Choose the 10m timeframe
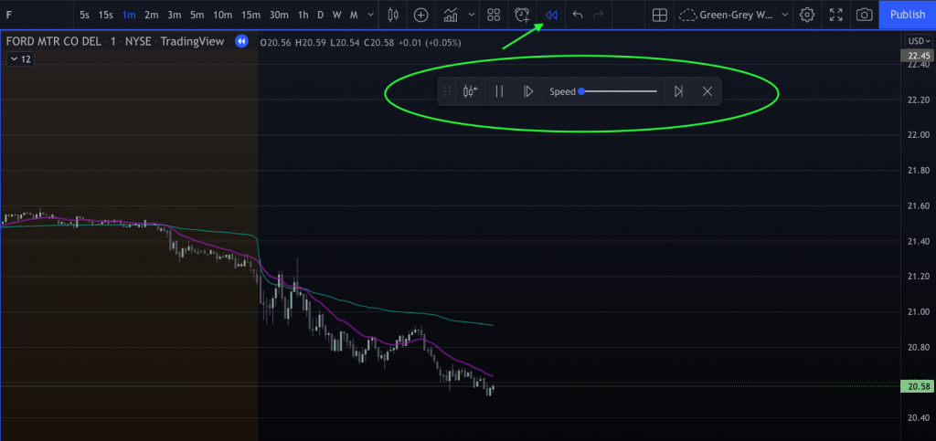 coord(223,15)
